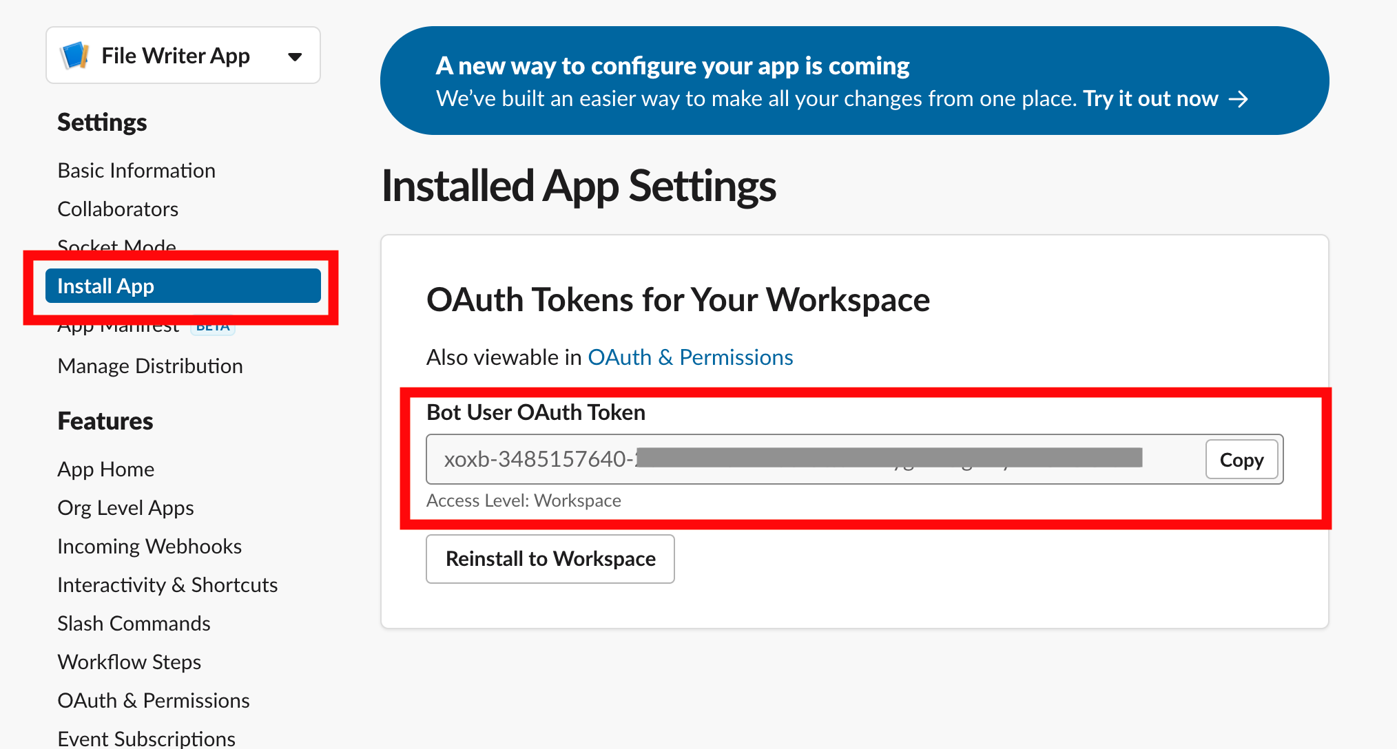
Task: Open Event Subscriptions page
Action: click(x=146, y=738)
